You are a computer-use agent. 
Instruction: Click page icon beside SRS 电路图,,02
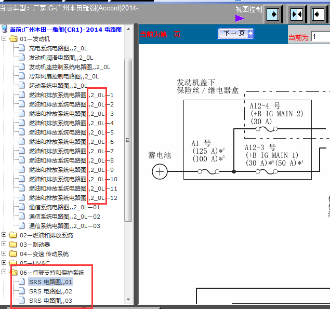click(x=22, y=291)
